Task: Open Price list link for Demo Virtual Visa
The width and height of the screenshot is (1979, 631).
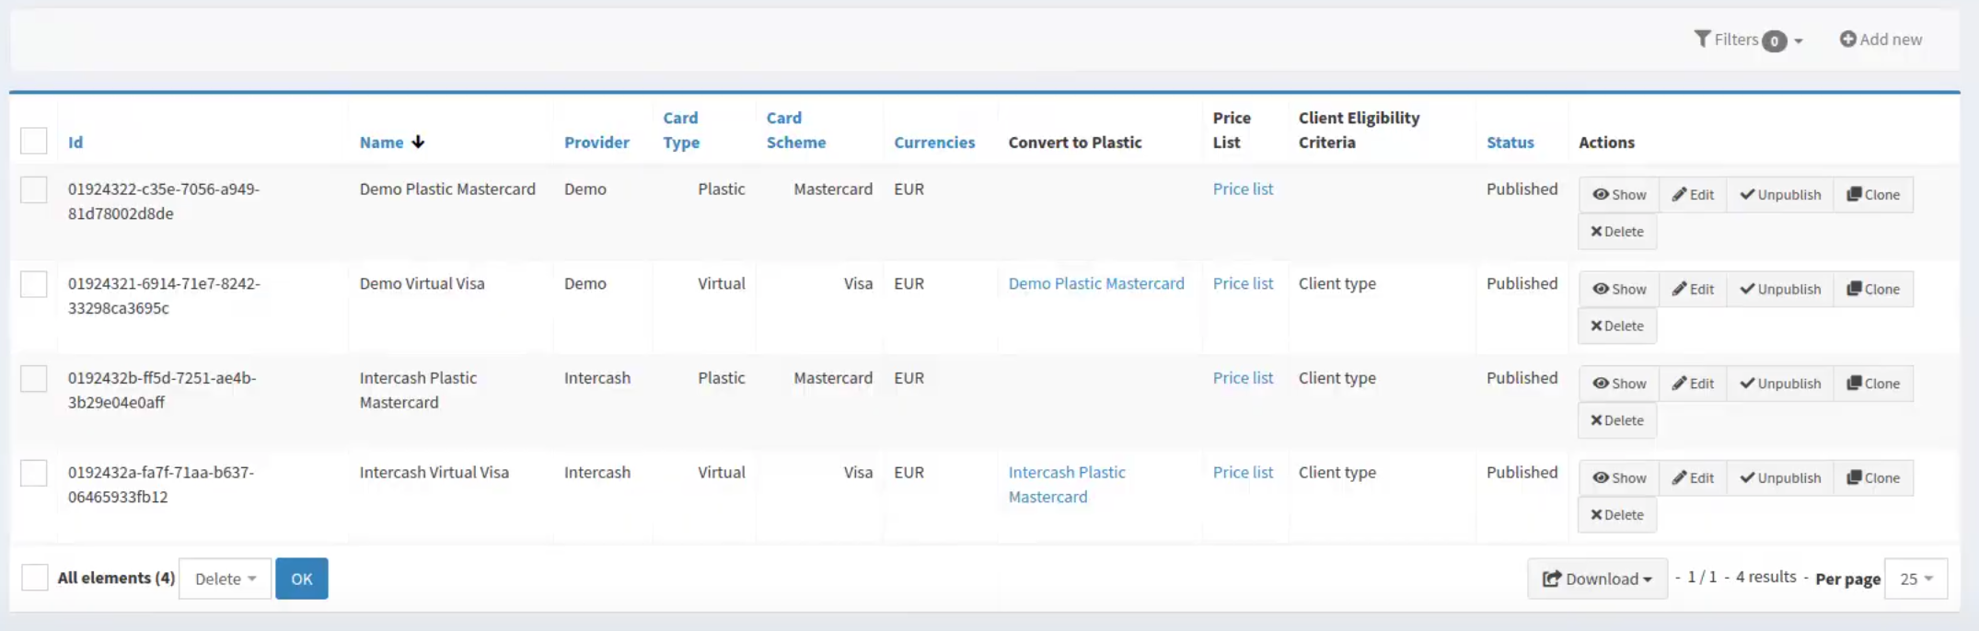Action: point(1243,283)
